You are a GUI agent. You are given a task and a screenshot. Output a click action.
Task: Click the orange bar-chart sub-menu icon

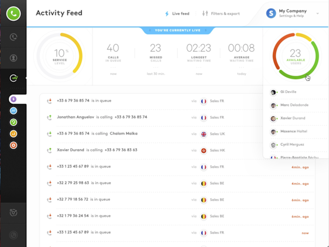[14, 133]
